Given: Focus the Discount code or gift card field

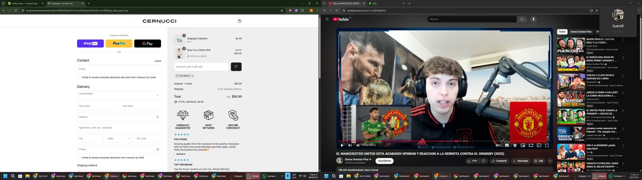Looking at the screenshot, I should coord(201,67).
